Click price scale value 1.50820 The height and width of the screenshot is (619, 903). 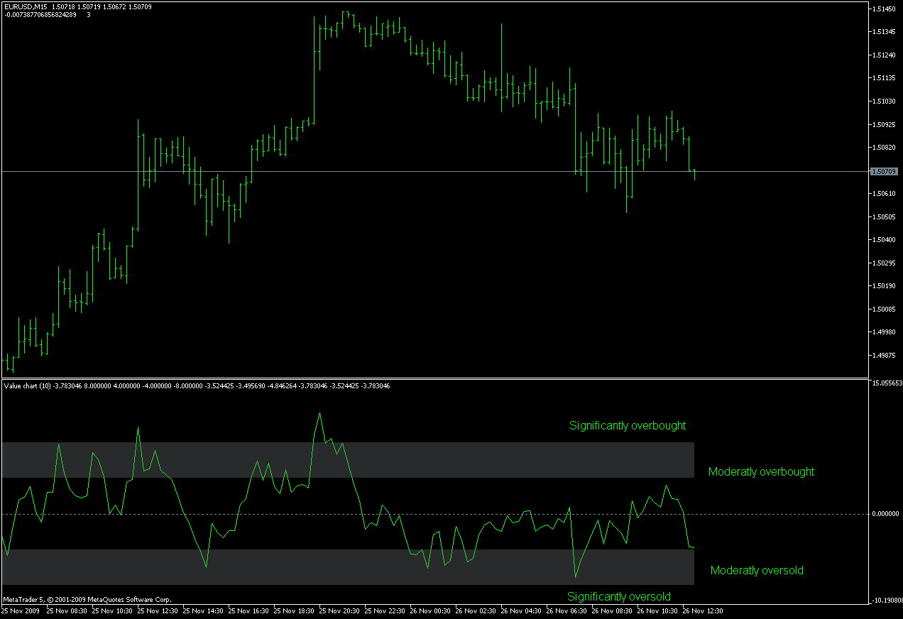coord(885,148)
